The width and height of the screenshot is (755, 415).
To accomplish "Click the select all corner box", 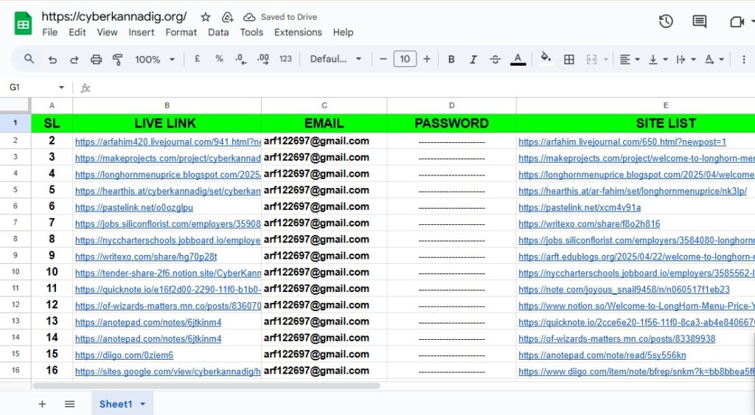I will (15, 105).
